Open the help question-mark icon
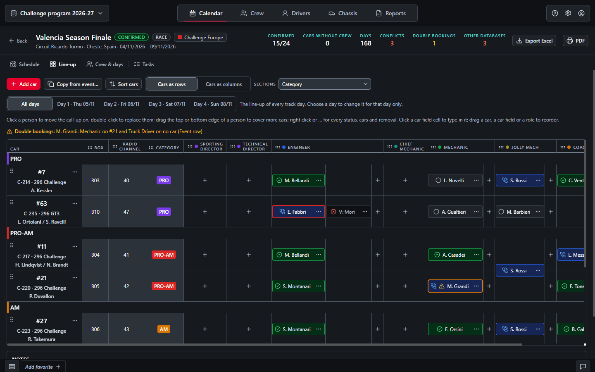This screenshot has height=372, width=595. tap(555, 13)
